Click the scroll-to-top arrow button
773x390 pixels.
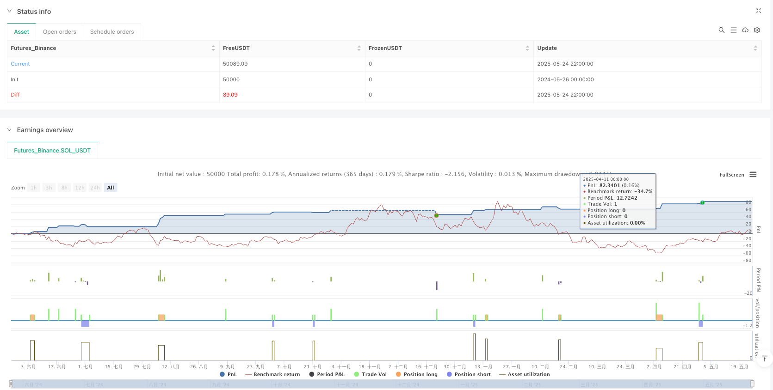point(765,359)
